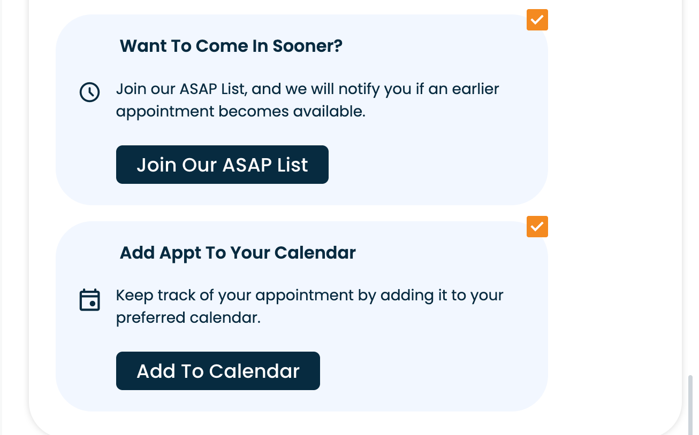The height and width of the screenshot is (435, 699).
Task: Click white gap between the two cards
Action: point(300,213)
